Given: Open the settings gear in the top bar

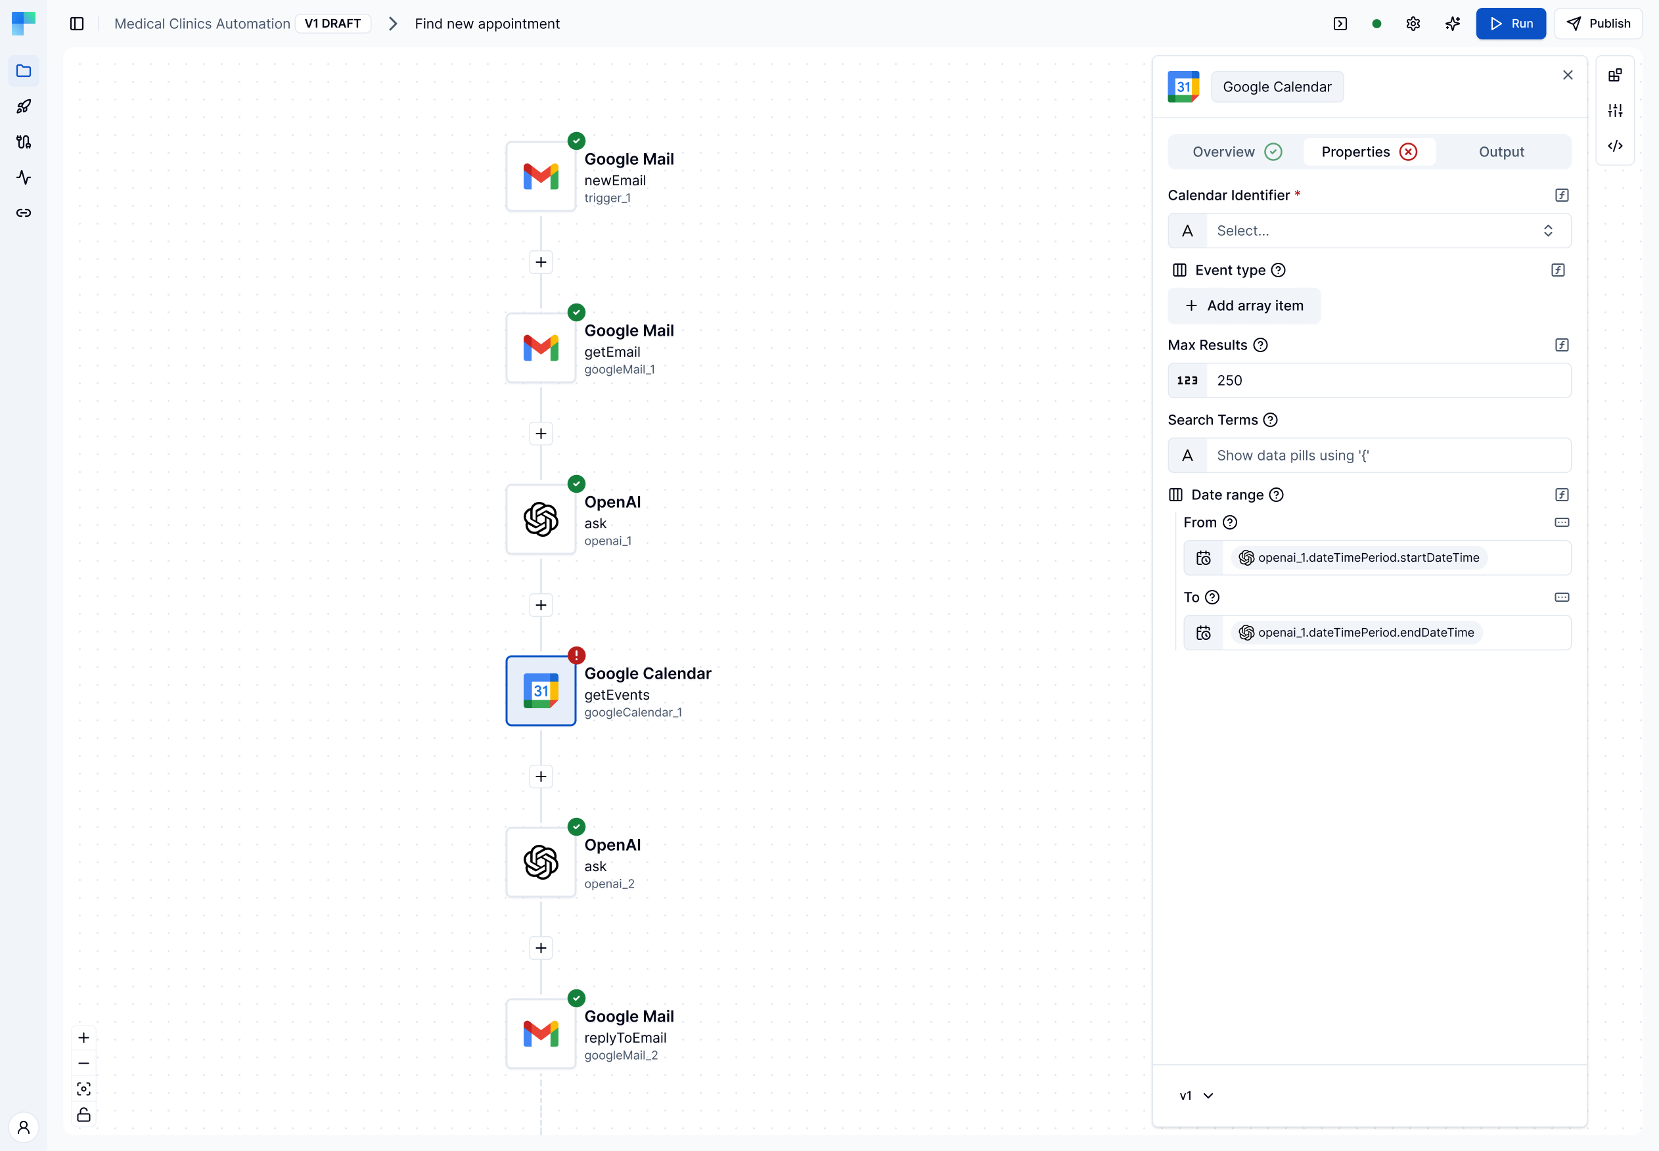Looking at the screenshot, I should coord(1413,23).
